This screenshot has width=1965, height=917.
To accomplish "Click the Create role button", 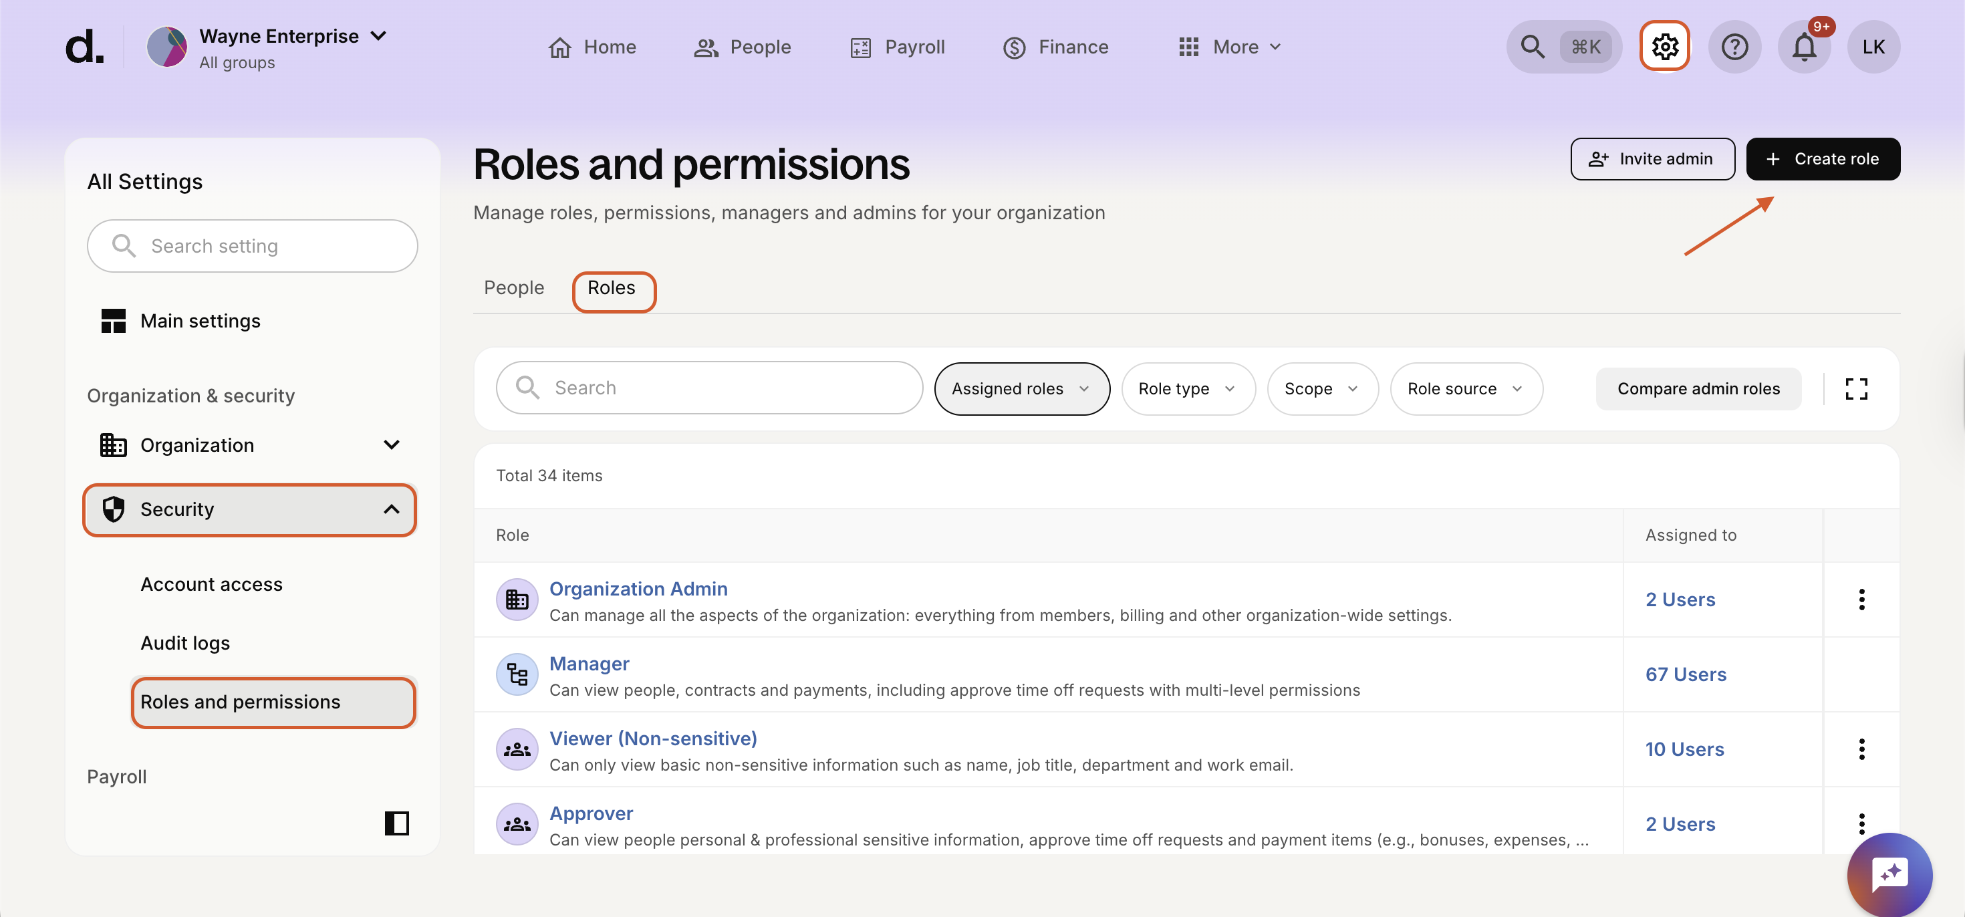I will [1823, 158].
